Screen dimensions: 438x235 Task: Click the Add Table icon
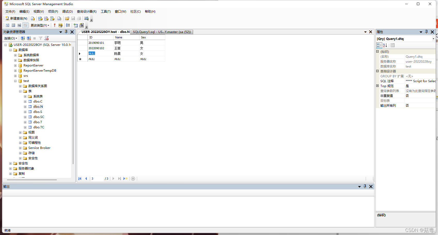76,25
